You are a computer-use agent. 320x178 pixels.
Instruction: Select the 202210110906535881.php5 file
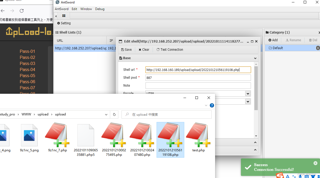tap(86, 140)
